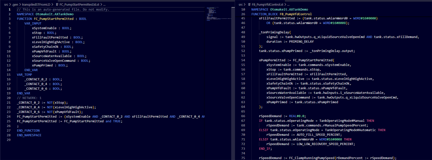
Task: Select FB_PumpVfdControl.st breadcrumb file name
Action: tap(268, 5)
